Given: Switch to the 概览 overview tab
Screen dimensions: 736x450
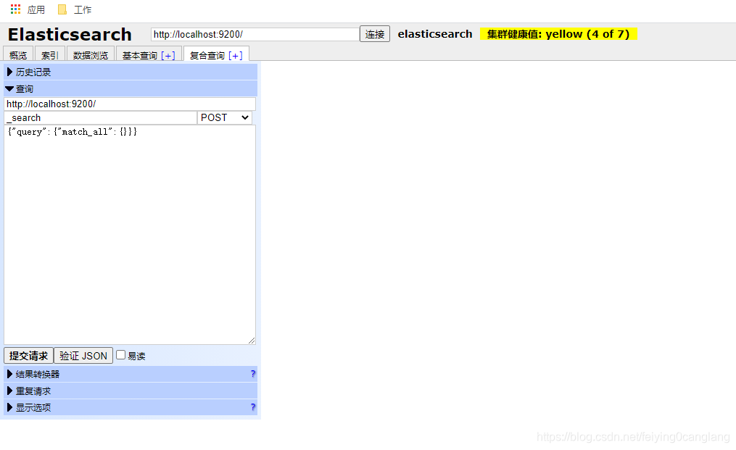Looking at the screenshot, I should 18,55.
